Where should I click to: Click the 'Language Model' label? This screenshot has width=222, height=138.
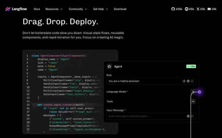116,92
